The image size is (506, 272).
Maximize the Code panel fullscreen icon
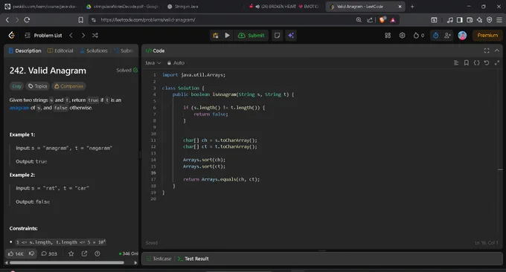pos(487,51)
